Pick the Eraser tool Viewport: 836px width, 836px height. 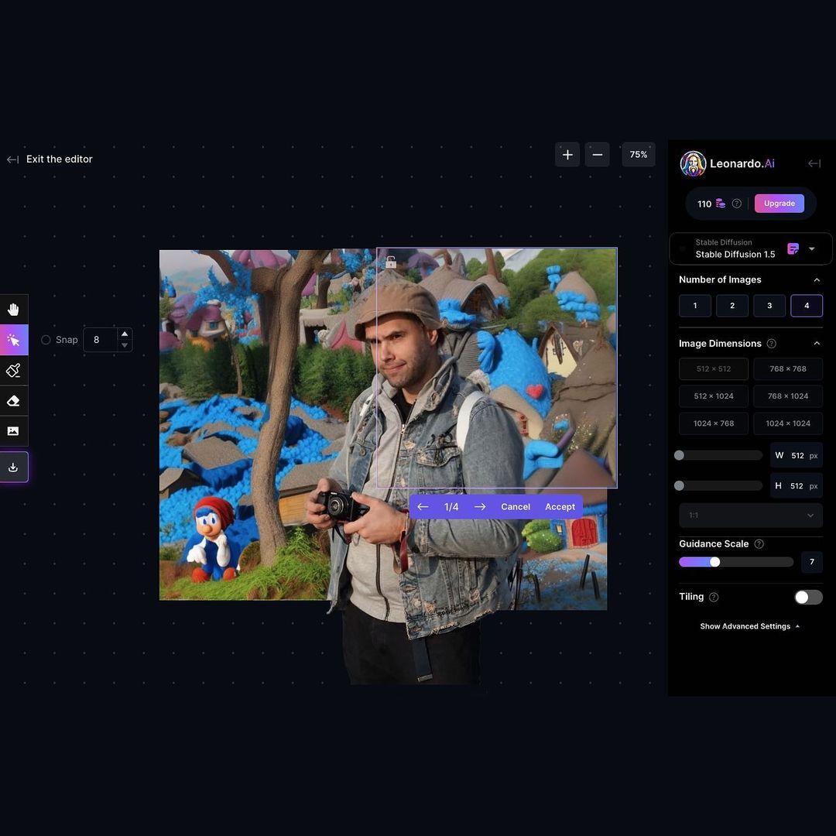(13, 400)
